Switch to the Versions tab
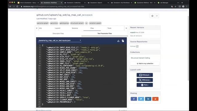Image resolution: width=197 pixels, height=111 pixels. [75, 28]
